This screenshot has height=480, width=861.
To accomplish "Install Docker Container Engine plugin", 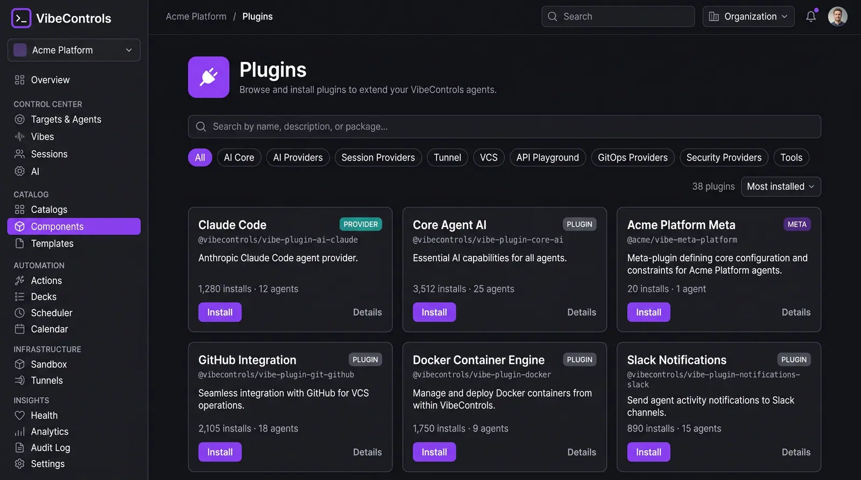I will point(434,452).
